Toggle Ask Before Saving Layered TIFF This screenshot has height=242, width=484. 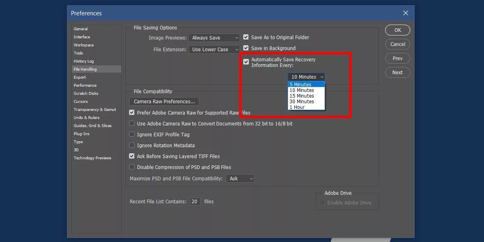pos(132,156)
